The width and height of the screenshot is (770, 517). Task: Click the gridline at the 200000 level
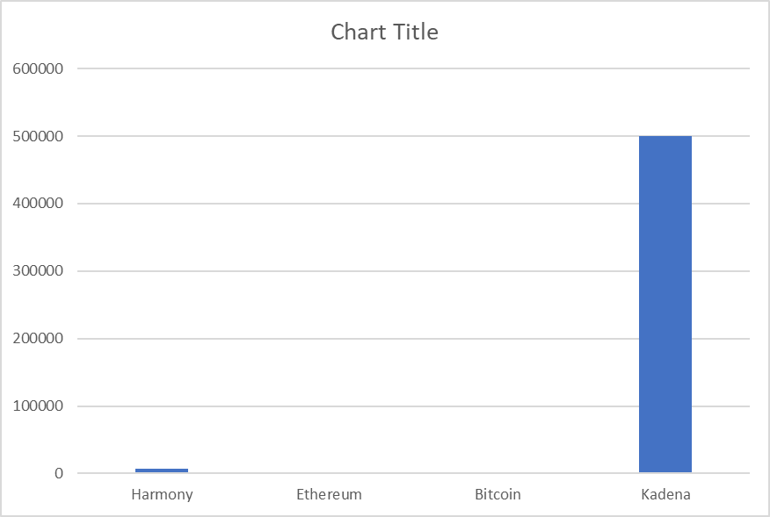pos(413,339)
